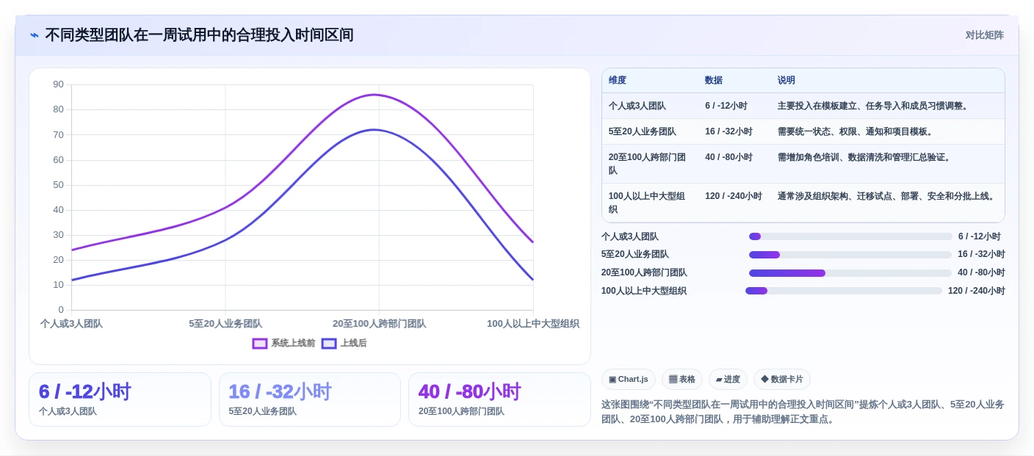The width and height of the screenshot is (1034, 456).
Task: Click the y-axis value 90
Action: pos(59,84)
